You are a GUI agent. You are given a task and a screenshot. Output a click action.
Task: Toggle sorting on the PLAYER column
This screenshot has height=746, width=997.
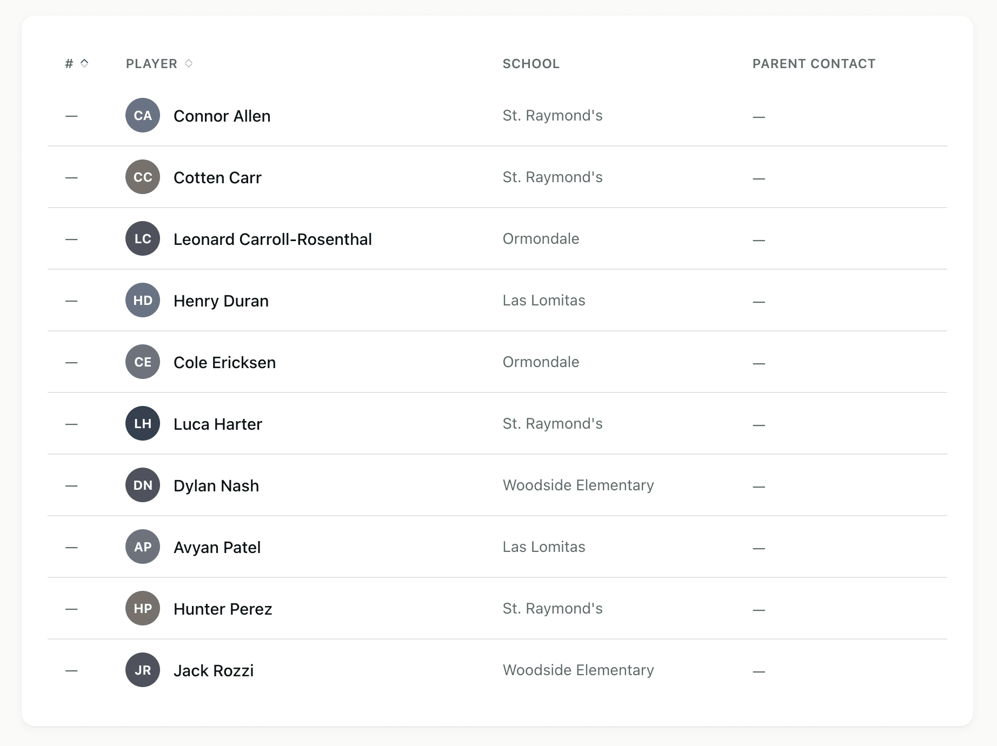coord(158,63)
